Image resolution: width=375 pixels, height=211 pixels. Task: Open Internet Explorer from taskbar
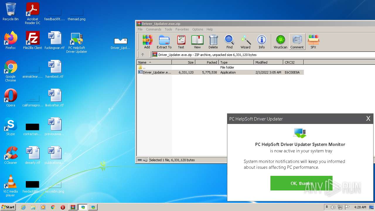coord(23,207)
